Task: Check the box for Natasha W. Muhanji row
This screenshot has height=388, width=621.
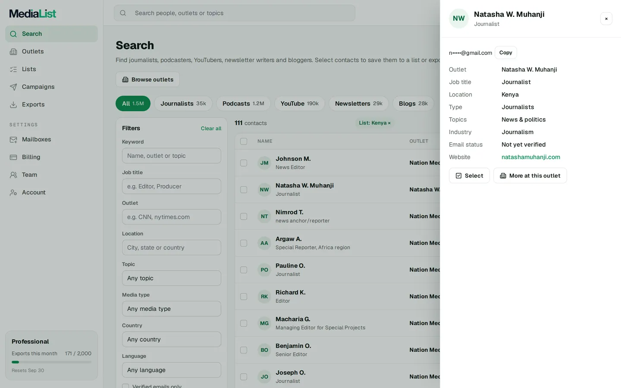Action: click(x=244, y=190)
